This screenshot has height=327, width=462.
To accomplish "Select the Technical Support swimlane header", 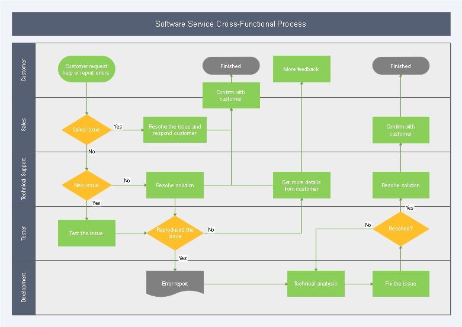I will 24,179.
